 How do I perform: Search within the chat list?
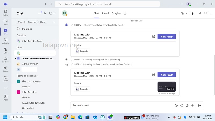coord(45,13)
